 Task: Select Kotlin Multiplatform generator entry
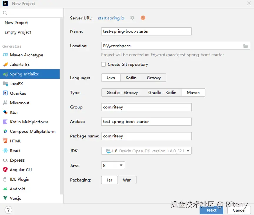coord(30,122)
